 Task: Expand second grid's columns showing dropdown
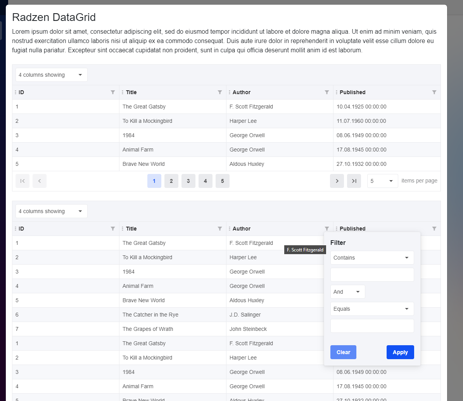coord(51,211)
